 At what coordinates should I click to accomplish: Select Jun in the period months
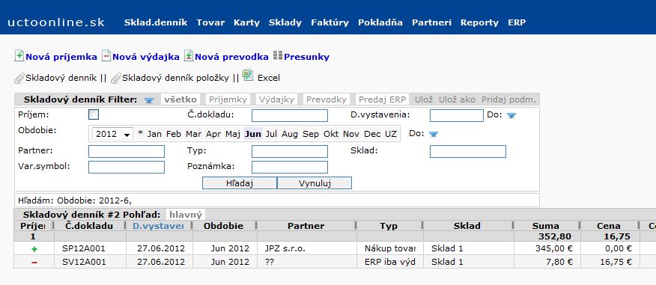(253, 134)
